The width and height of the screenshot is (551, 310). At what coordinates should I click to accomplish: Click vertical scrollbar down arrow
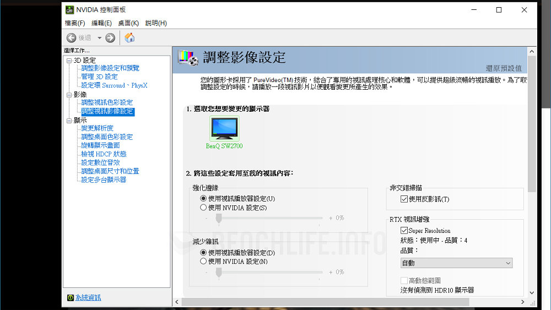click(x=532, y=293)
